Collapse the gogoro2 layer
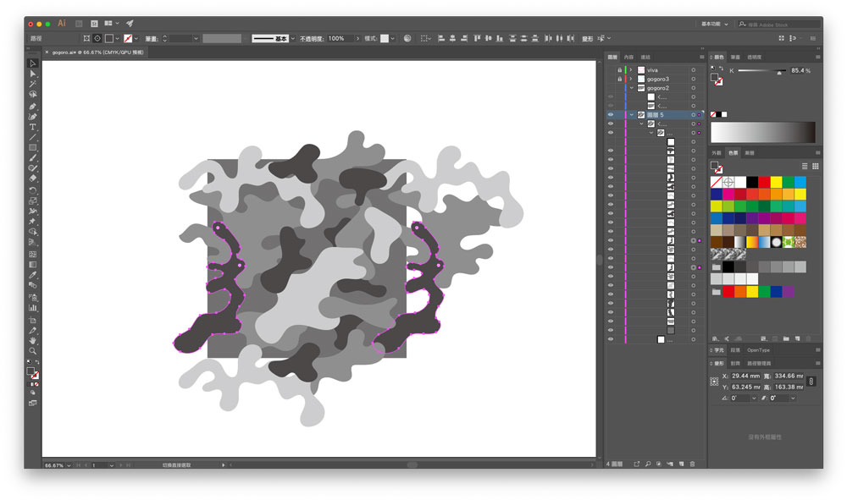 pos(631,88)
